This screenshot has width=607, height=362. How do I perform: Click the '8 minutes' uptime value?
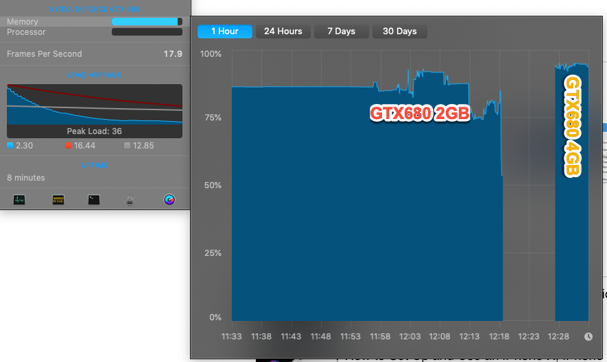click(x=26, y=178)
